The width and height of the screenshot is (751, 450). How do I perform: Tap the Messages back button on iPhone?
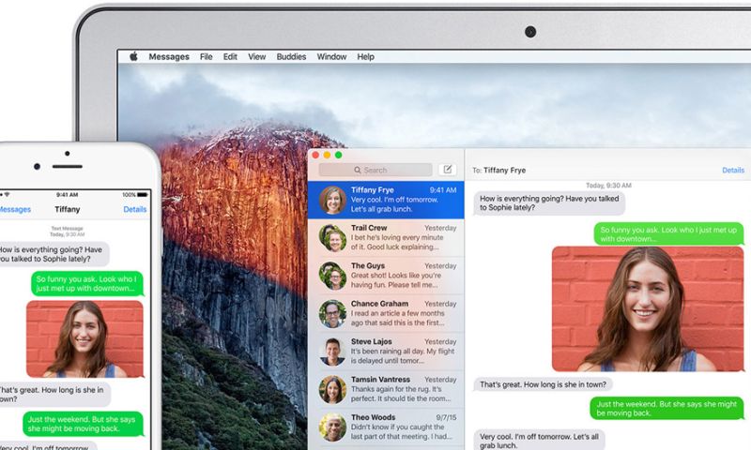pos(15,209)
